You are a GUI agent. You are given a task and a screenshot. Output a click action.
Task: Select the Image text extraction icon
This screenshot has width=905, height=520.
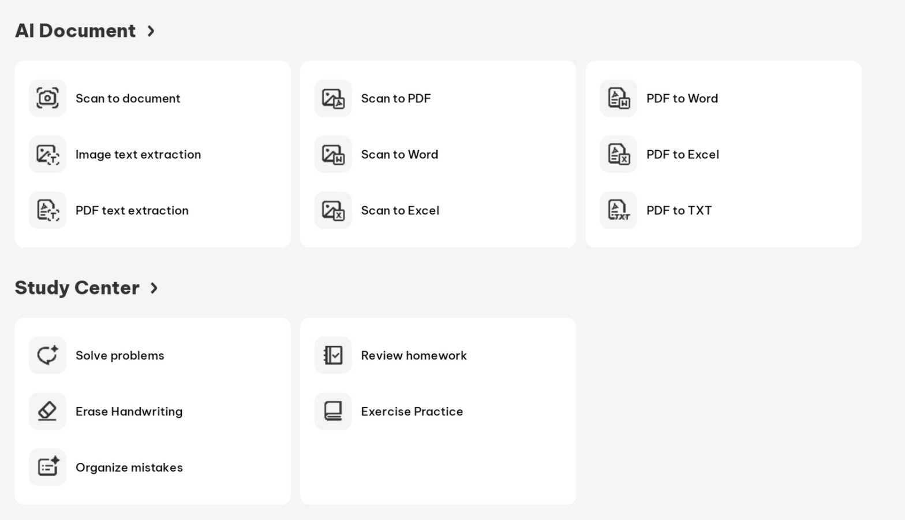47,154
